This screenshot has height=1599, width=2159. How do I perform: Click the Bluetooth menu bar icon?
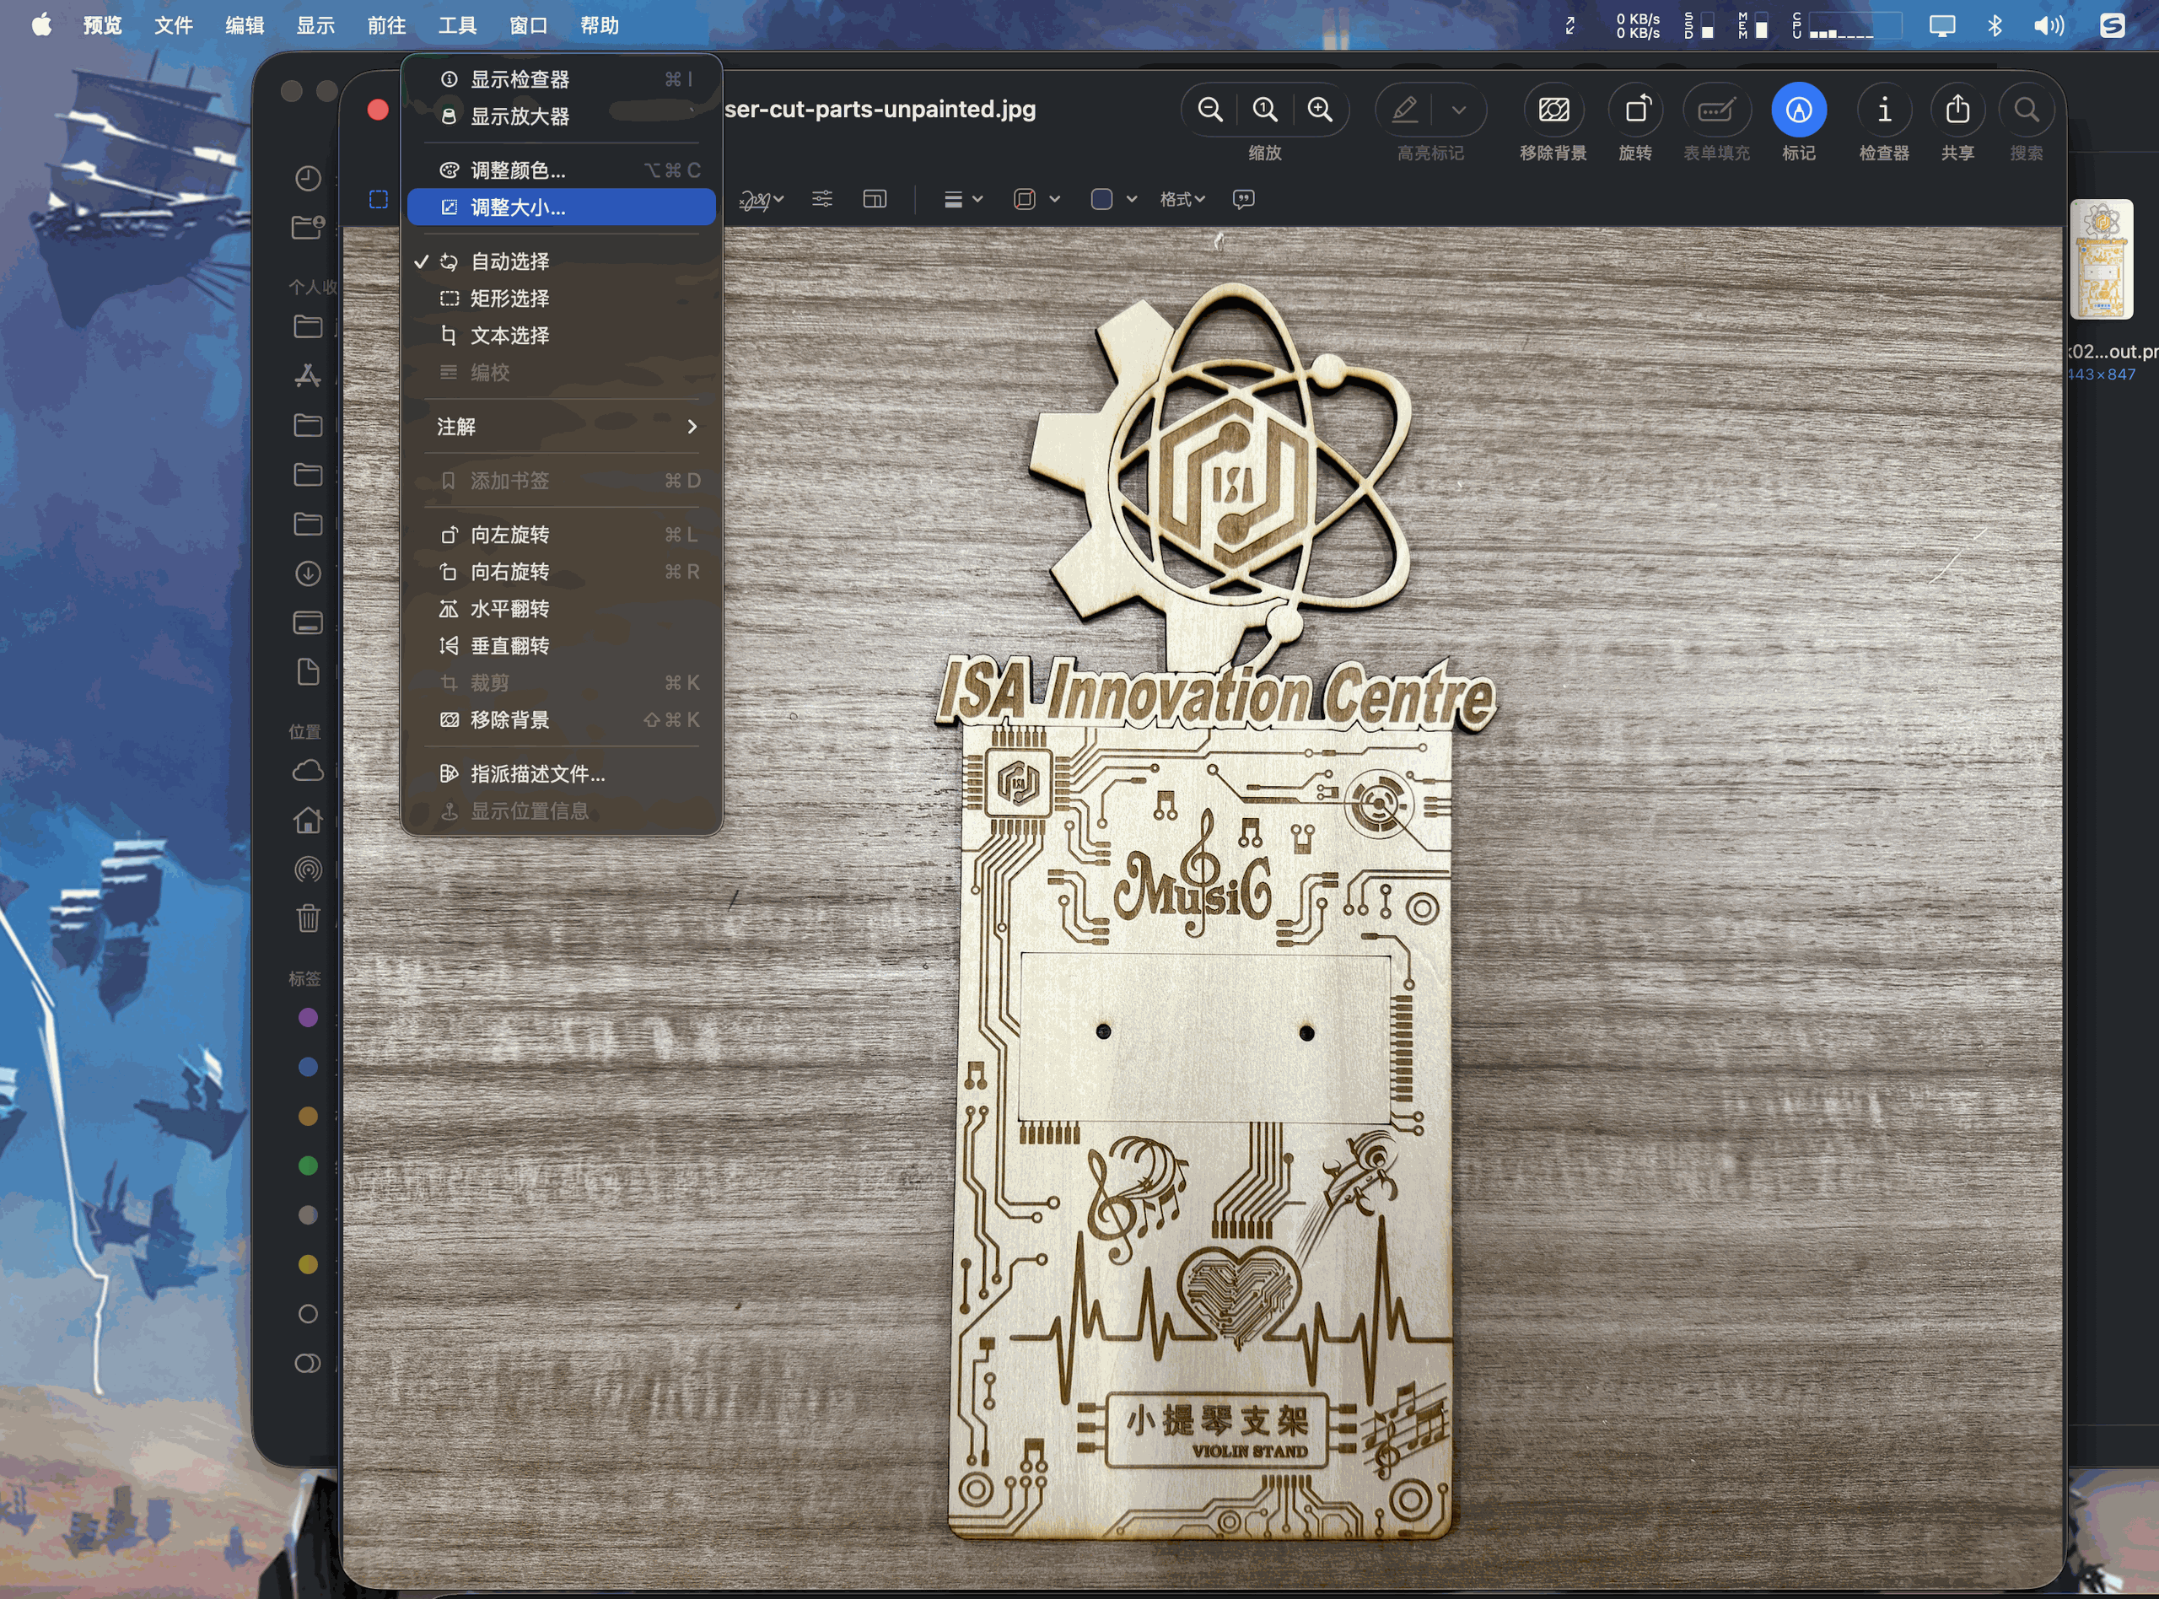pyautogui.click(x=1995, y=25)
